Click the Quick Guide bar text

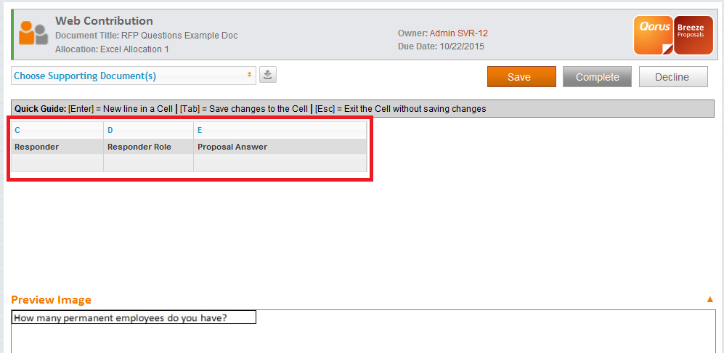(251, 109)
